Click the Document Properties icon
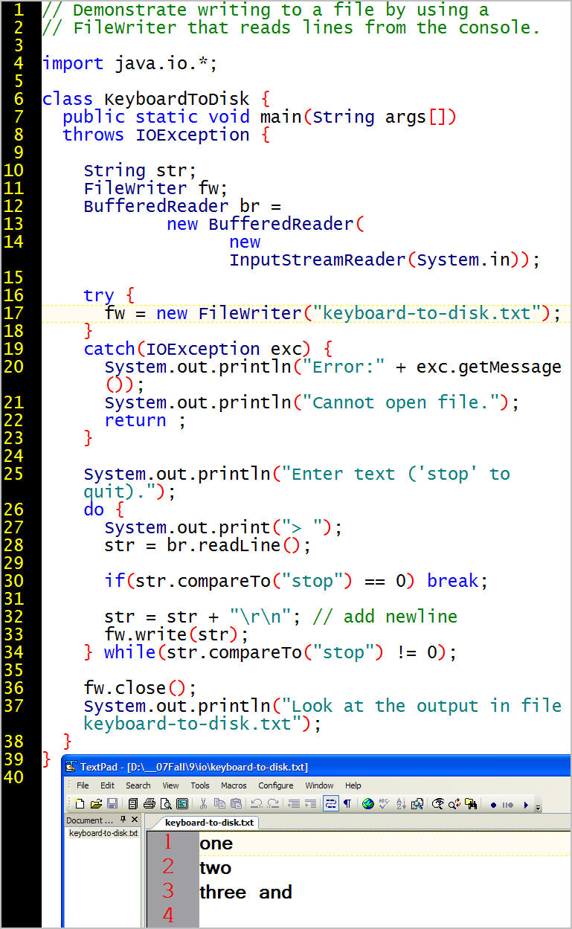572x929 pixels. (181, 804)
